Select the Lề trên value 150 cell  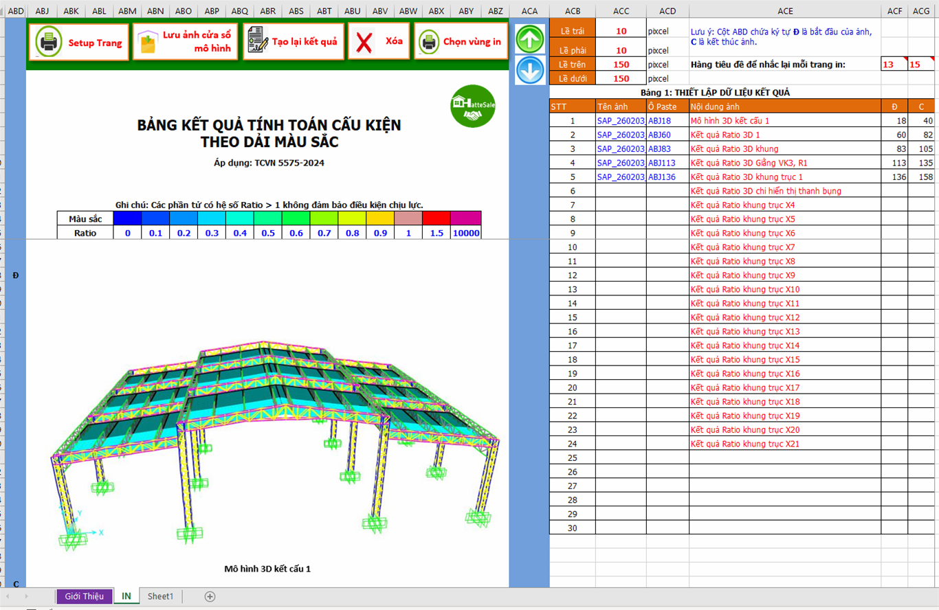tap(621, 65)
